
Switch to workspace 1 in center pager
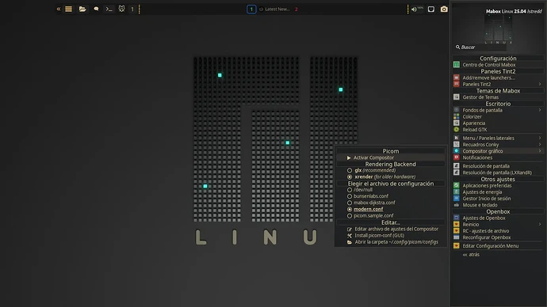pos(251,9)
